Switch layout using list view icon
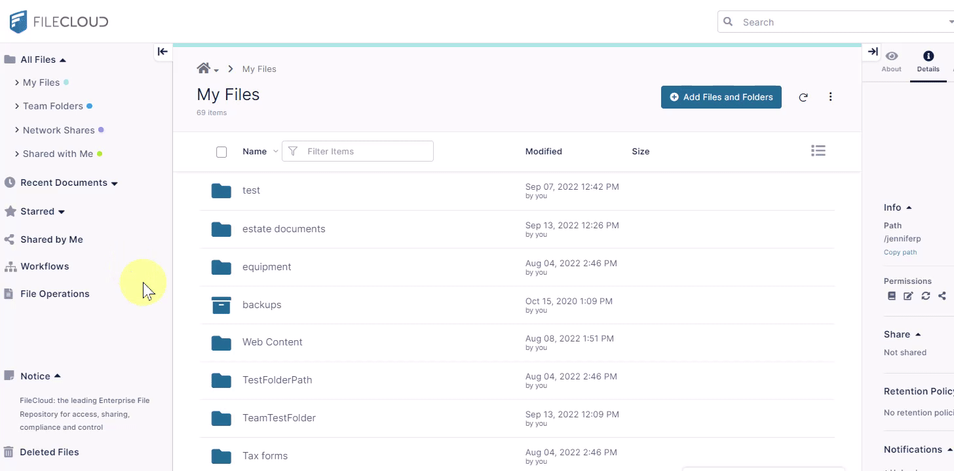Image resolution: width=954 pixels, height=471 pixels. point(818,151)
